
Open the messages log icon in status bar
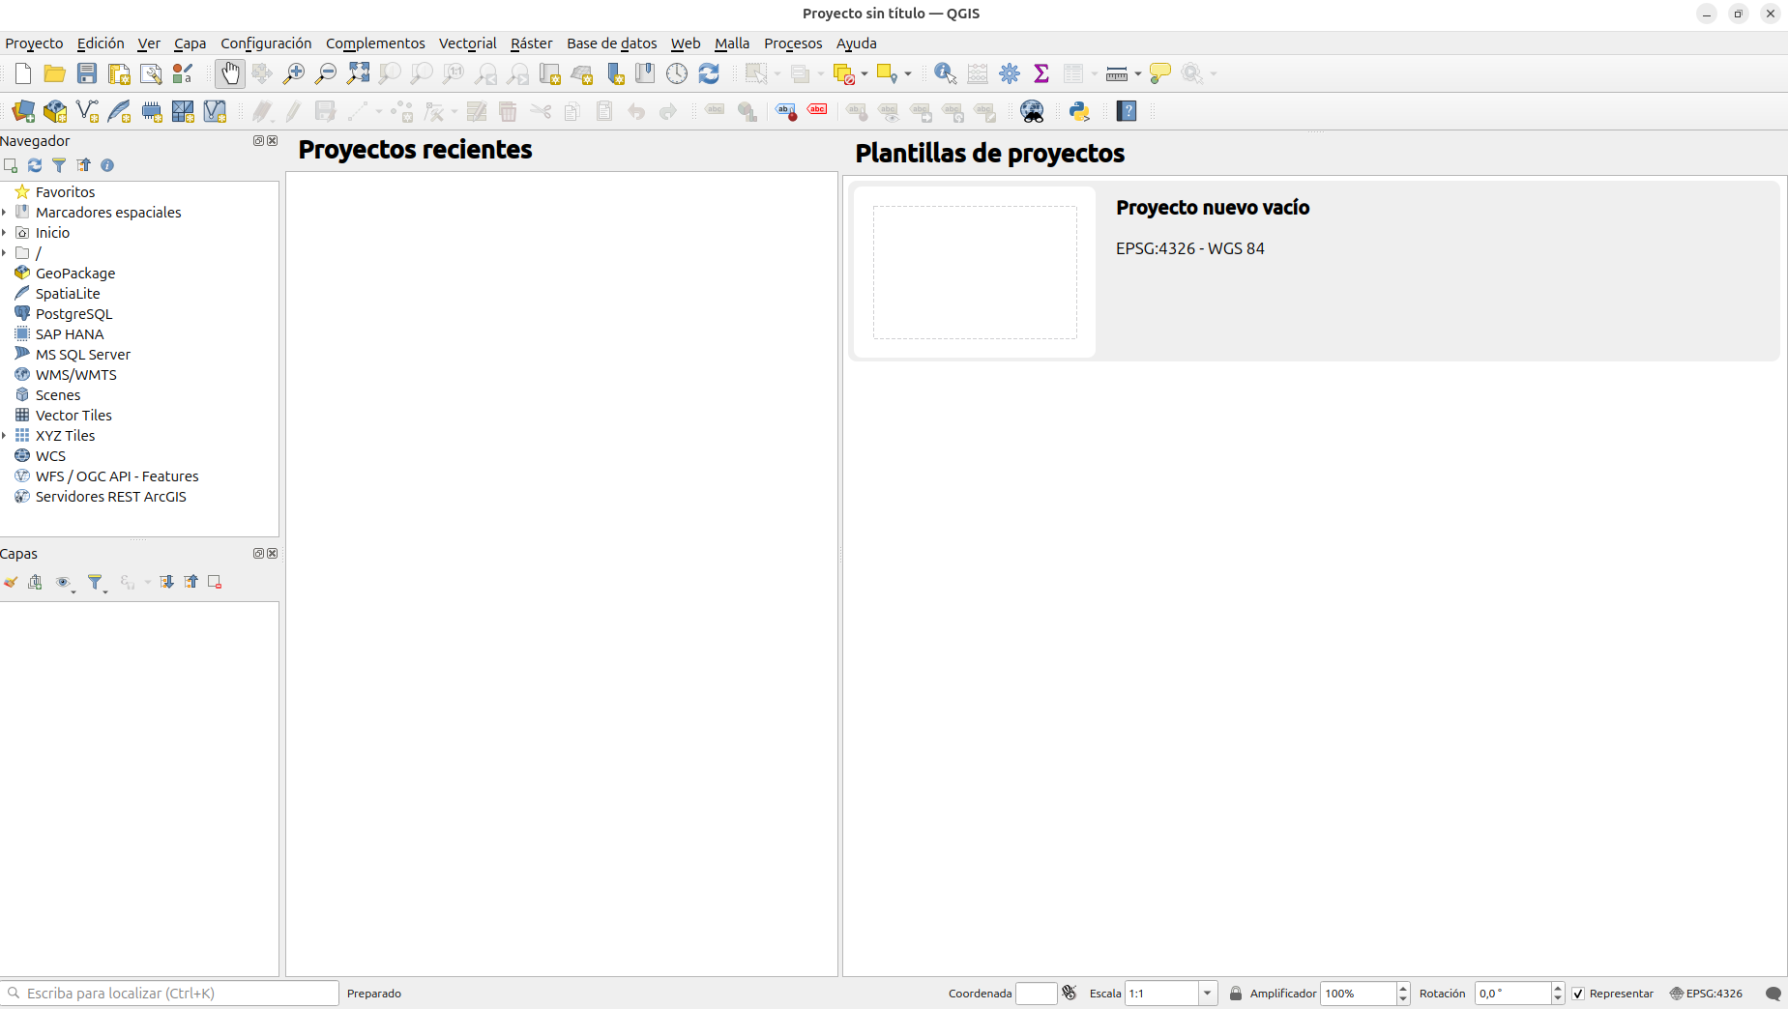tap(1773, 994)
